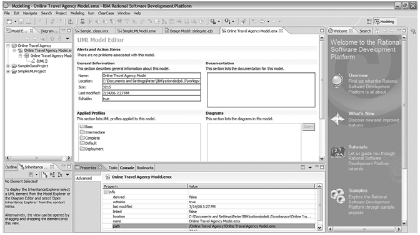Open the Inheritance view menu arrow
420x235 pixels.
point(67,175)
